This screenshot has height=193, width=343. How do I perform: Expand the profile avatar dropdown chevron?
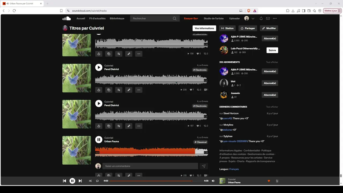tap(253, 18)
